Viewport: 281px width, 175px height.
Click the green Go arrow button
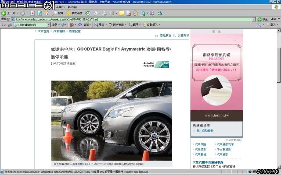pyautogui.click(x=259, y=19)
